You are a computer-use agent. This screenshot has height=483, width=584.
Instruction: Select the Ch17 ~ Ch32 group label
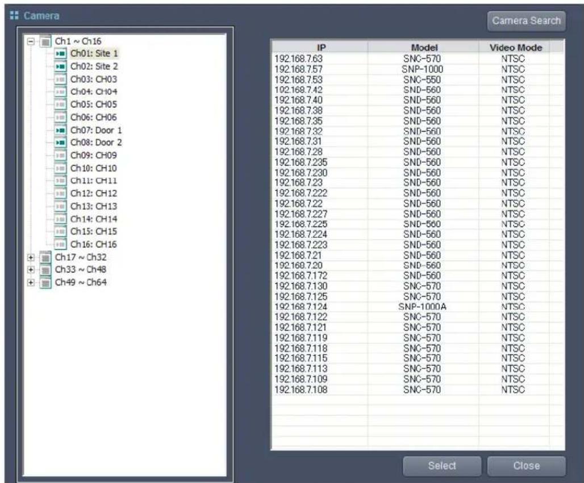[x=81, y=257]
